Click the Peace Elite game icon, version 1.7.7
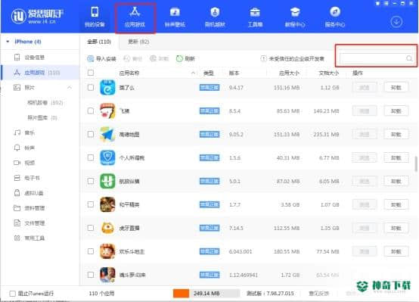419x302 pixels. [x=107, y=204]
